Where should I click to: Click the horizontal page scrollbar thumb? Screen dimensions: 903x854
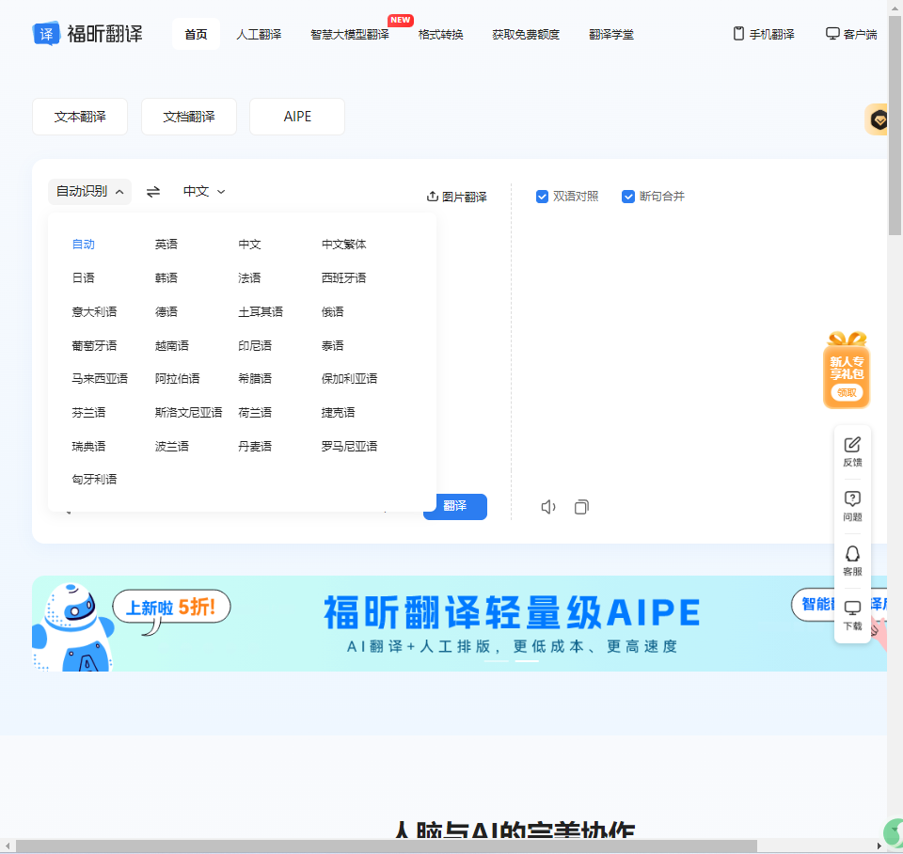[x=386, y=846]
